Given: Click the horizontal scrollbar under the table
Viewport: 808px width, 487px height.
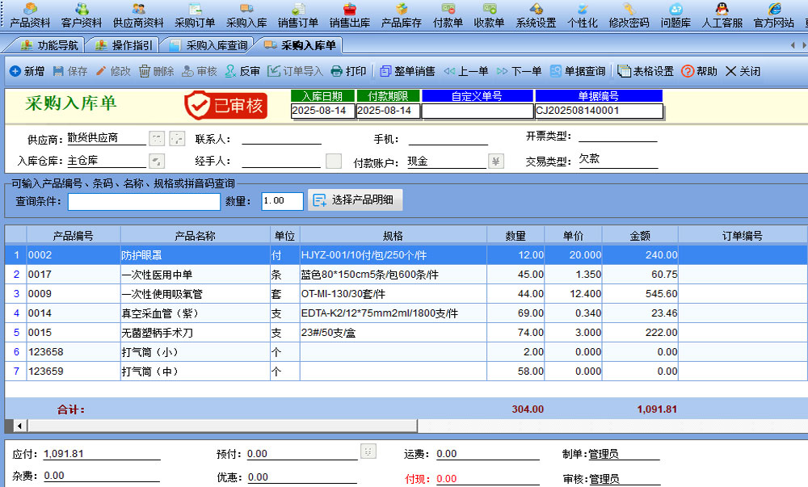Looking at the screenshot, I should tap(218, 426).
